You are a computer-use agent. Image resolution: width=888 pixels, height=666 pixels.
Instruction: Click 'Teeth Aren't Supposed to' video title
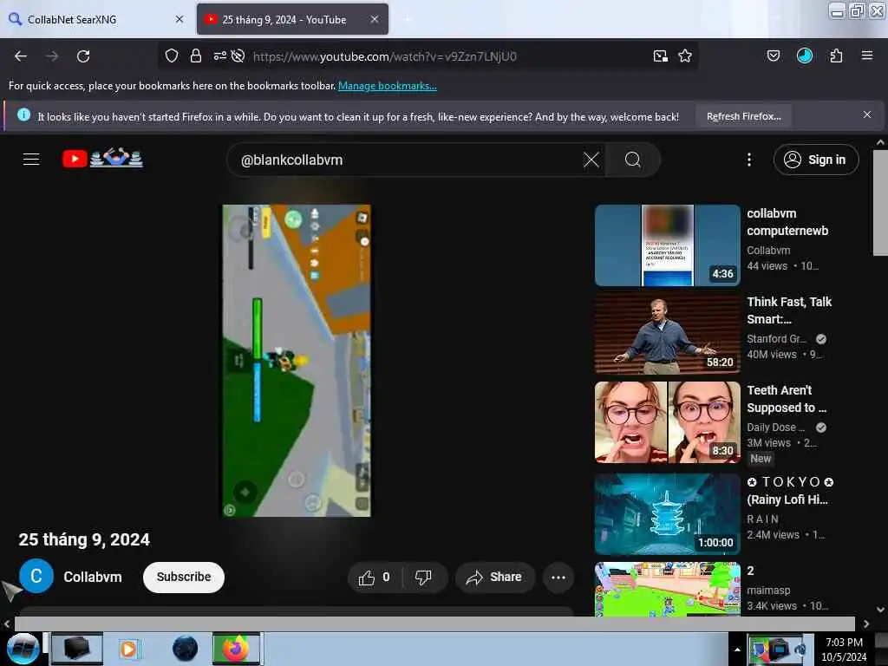(x=787, y=399)
